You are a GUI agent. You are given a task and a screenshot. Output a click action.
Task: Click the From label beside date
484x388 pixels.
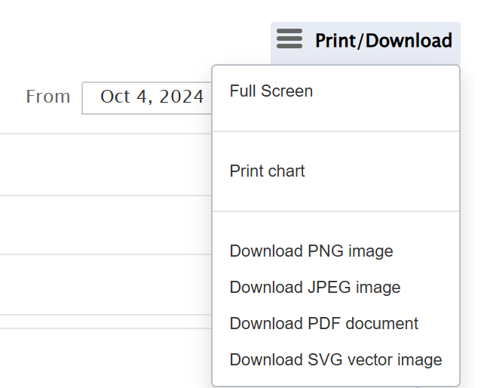[47, 97]
